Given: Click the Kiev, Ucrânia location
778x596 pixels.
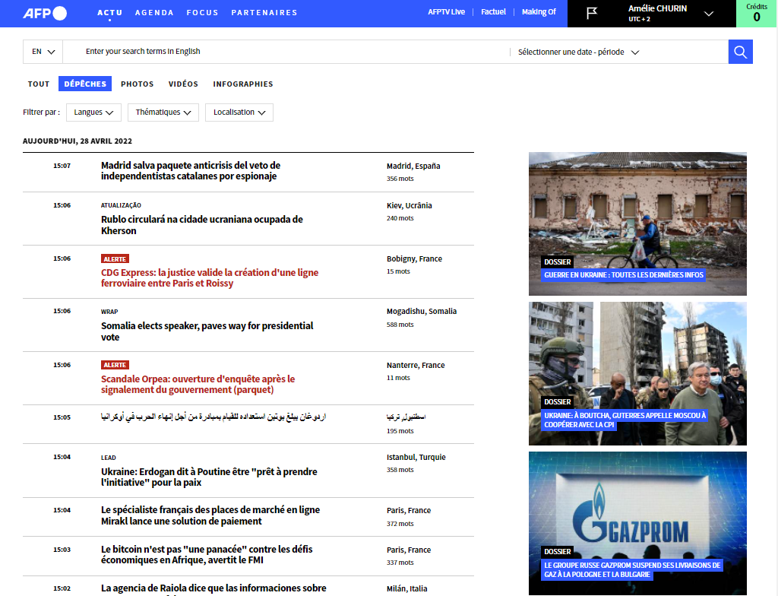Looking at the screenshot, I should [410, 205].
